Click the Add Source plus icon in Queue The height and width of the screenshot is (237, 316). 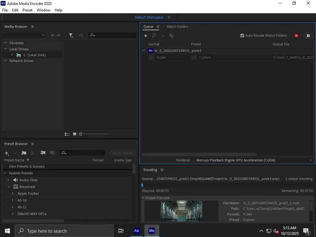(146, 36)
